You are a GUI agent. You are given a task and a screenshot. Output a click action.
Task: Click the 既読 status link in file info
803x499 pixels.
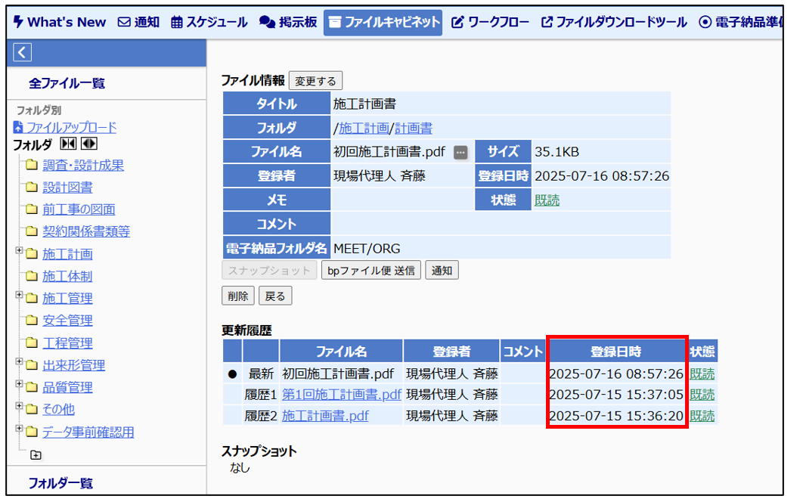tap(547, 200)
